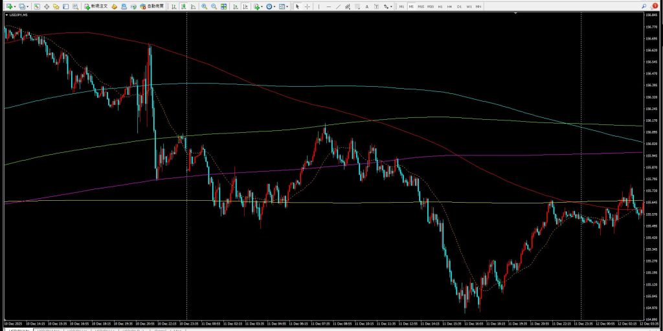The width and height of the screenshot is (663, 331).
Task: Zoom in on the chart
Action: pos(204,6)
